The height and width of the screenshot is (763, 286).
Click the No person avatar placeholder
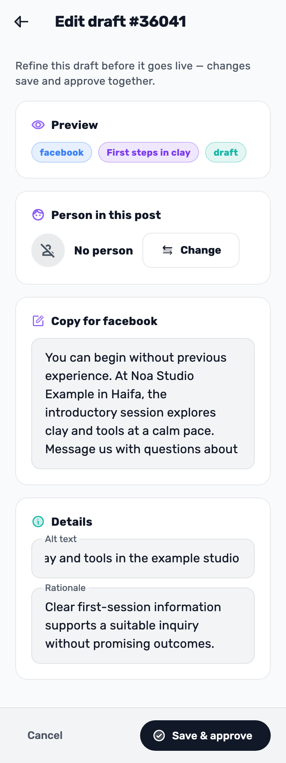48,250
